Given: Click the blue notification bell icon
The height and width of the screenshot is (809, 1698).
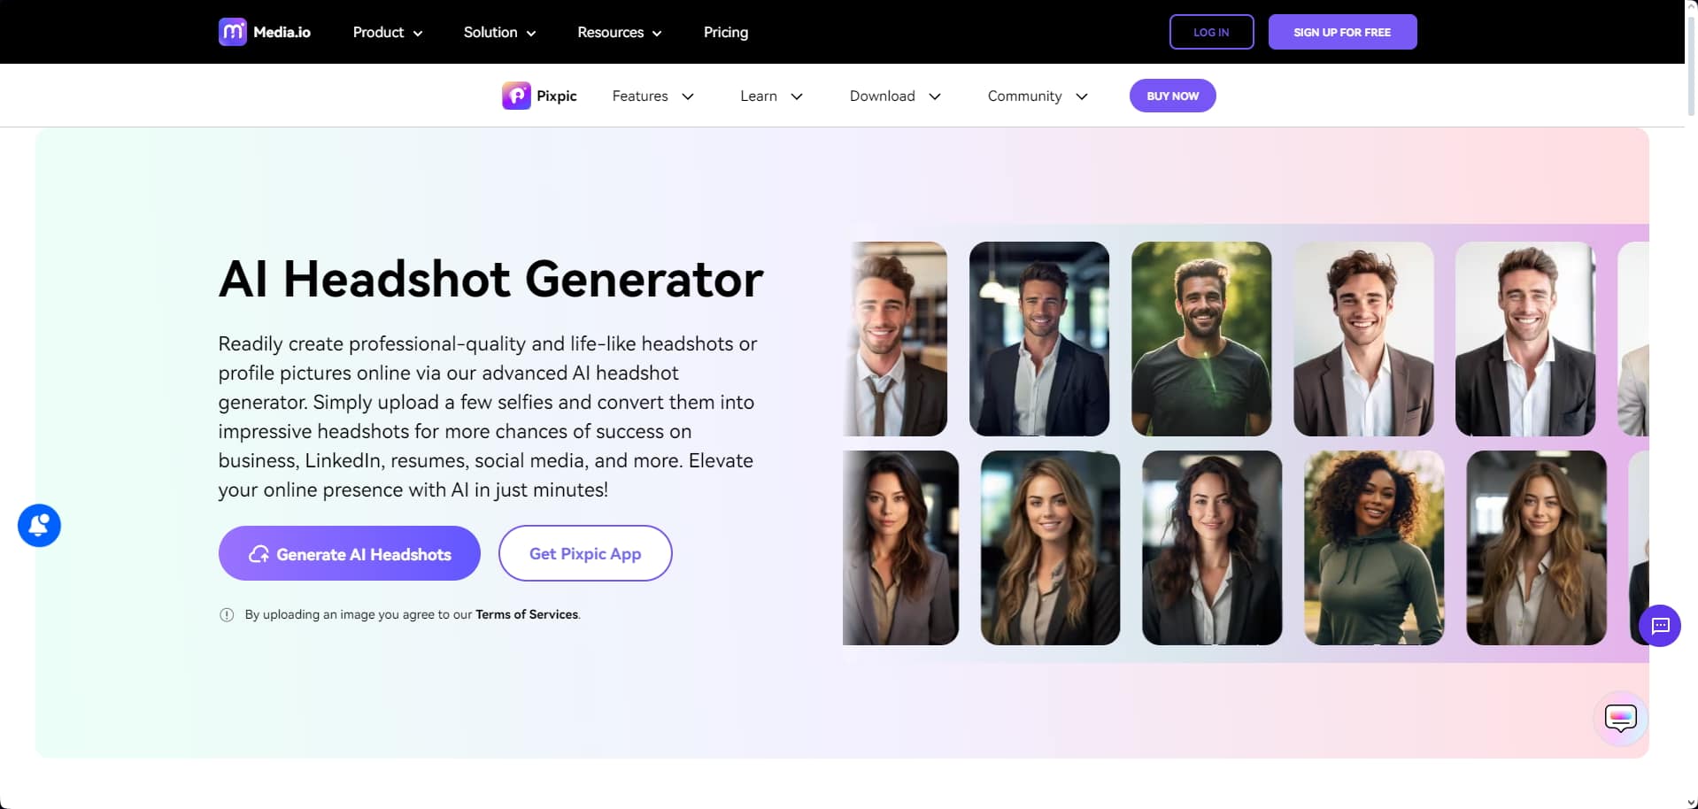Looking at the screenshot, I should point(39,526).
